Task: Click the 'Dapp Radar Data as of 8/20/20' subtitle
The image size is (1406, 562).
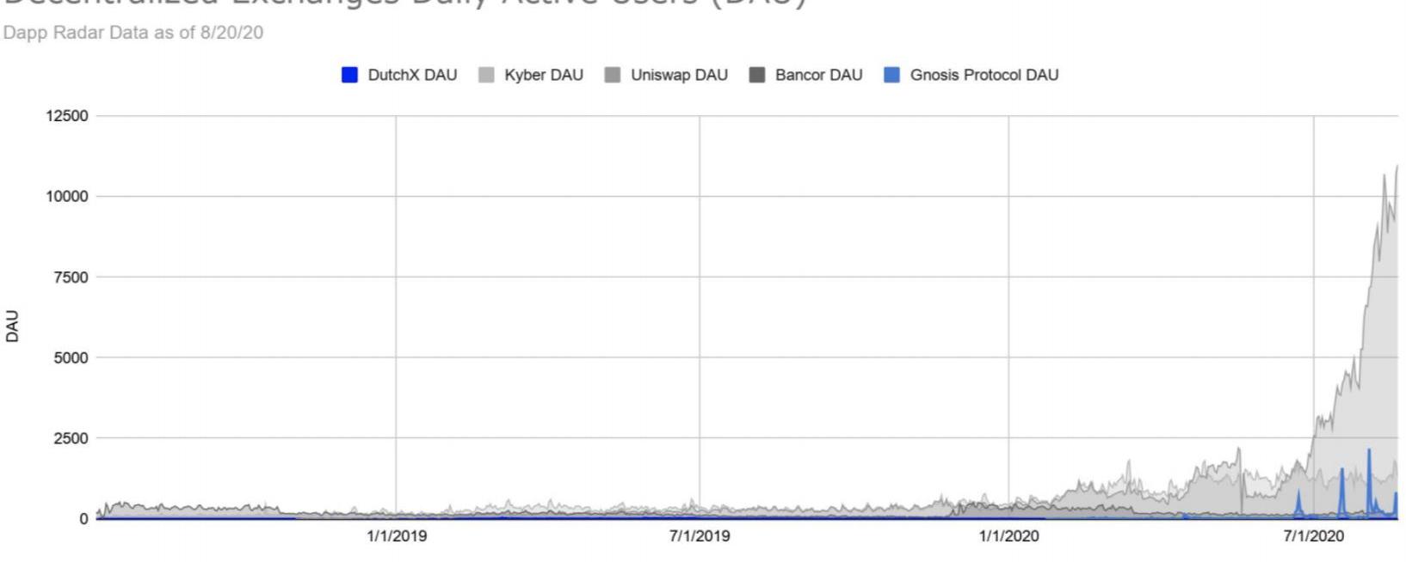Action: pos(133,33)
